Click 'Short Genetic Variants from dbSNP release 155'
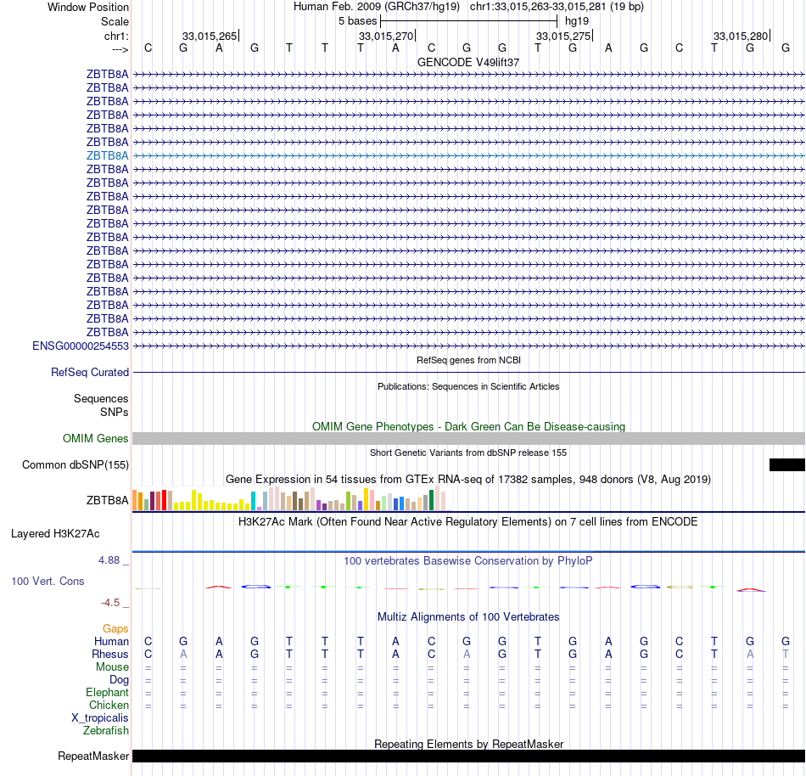The height and width of the screenshot is (776, 806). (468, 453)
